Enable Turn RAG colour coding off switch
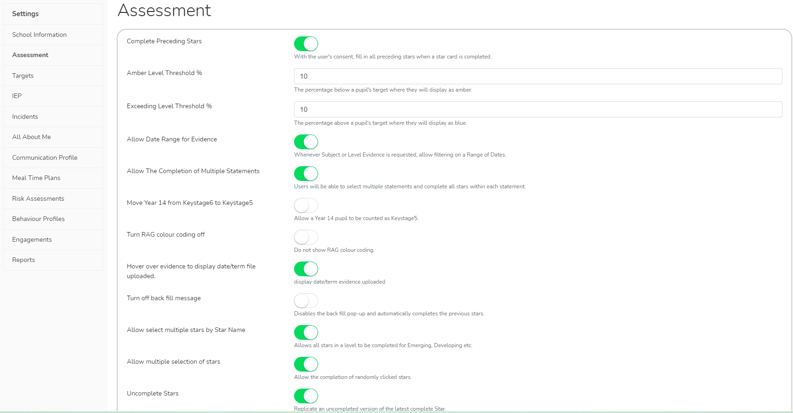The image size is (793, 413). 306,237
